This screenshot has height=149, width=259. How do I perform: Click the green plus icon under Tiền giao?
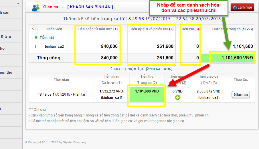pos(177,97)
